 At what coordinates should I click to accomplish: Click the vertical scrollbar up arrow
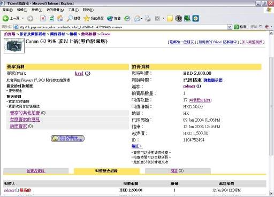271,33
